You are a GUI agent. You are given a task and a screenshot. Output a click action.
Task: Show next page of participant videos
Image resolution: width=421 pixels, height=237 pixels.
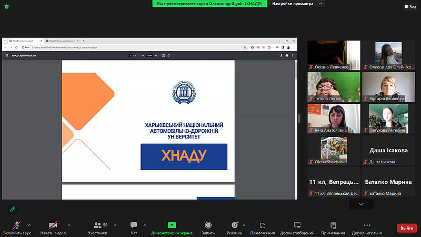click(361, 204)
